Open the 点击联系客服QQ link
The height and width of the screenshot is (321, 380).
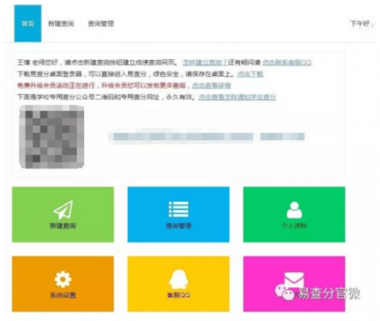[x=286, y=62]
